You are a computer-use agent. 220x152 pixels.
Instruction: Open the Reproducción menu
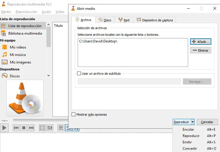click(x=26, y=12)
